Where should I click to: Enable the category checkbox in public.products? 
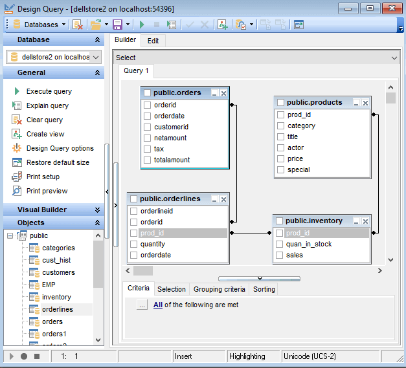(x=281, y=125)
